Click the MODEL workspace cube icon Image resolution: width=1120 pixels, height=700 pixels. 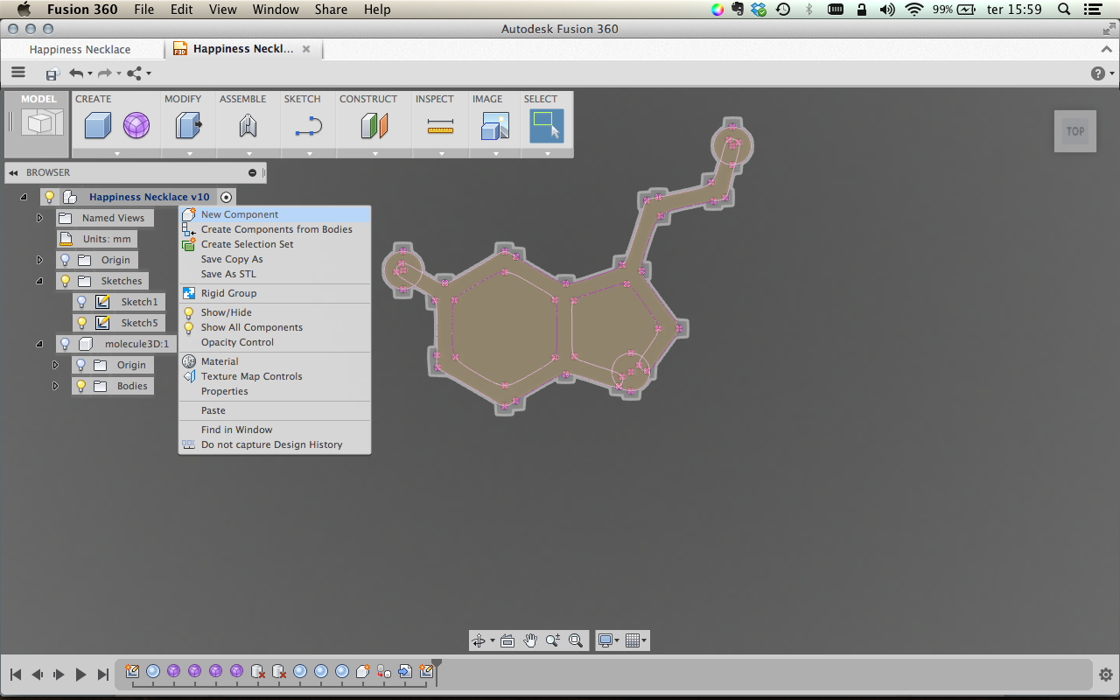(42, 122)
